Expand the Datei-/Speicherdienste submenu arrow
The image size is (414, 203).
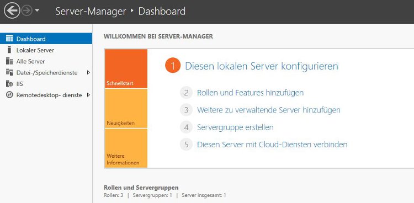pos(88,72)
